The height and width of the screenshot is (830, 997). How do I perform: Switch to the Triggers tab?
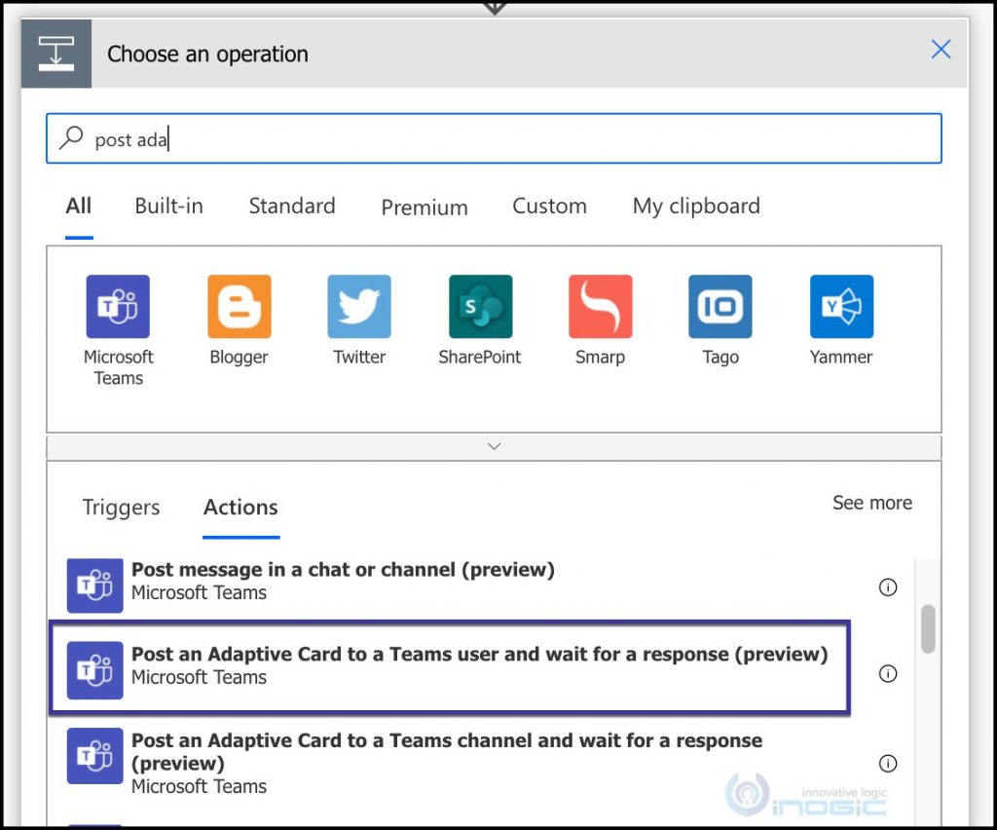[121, 508]
